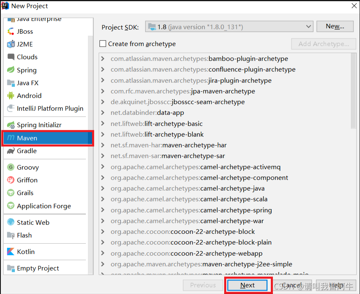This screenshot has height=294, width=360.
Task: Select cocoon-22-archetype-block in archetype list
Action: point(183,232)
